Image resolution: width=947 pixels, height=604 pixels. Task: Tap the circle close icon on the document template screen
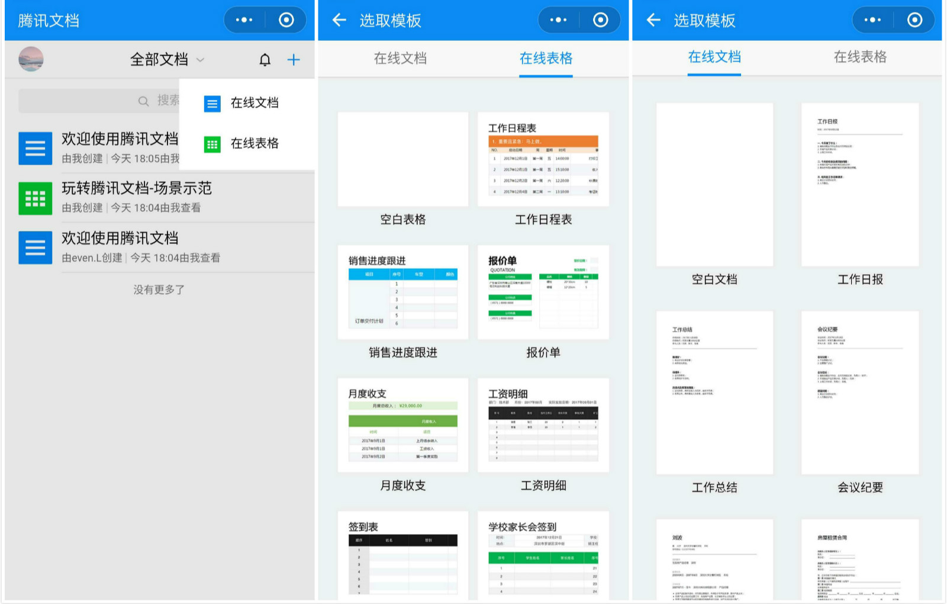click(x=915, y=20)
